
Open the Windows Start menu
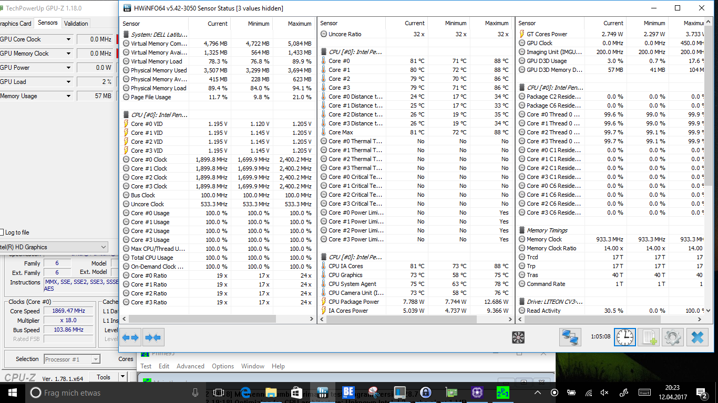[x=12, y=392]
